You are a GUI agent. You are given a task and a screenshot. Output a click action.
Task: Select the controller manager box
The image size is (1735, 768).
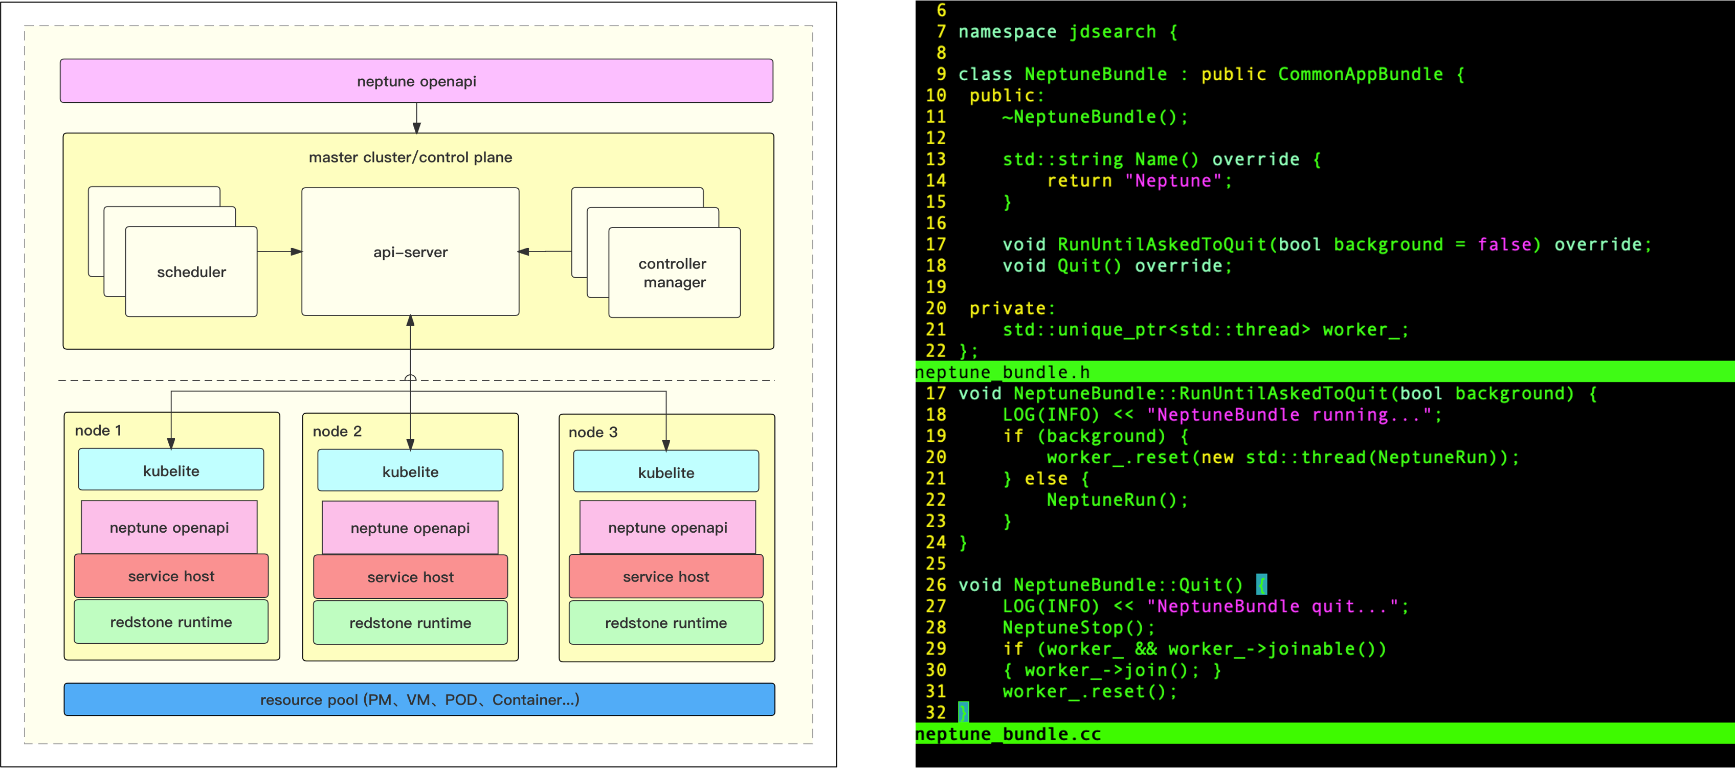click(x=674, y=273)
